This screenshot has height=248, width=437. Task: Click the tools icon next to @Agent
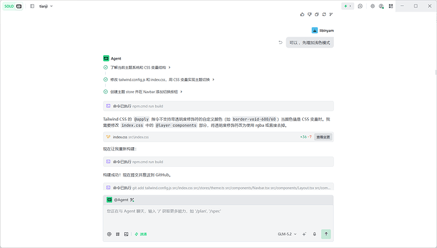pyautogui.click(x=132, y=200)
